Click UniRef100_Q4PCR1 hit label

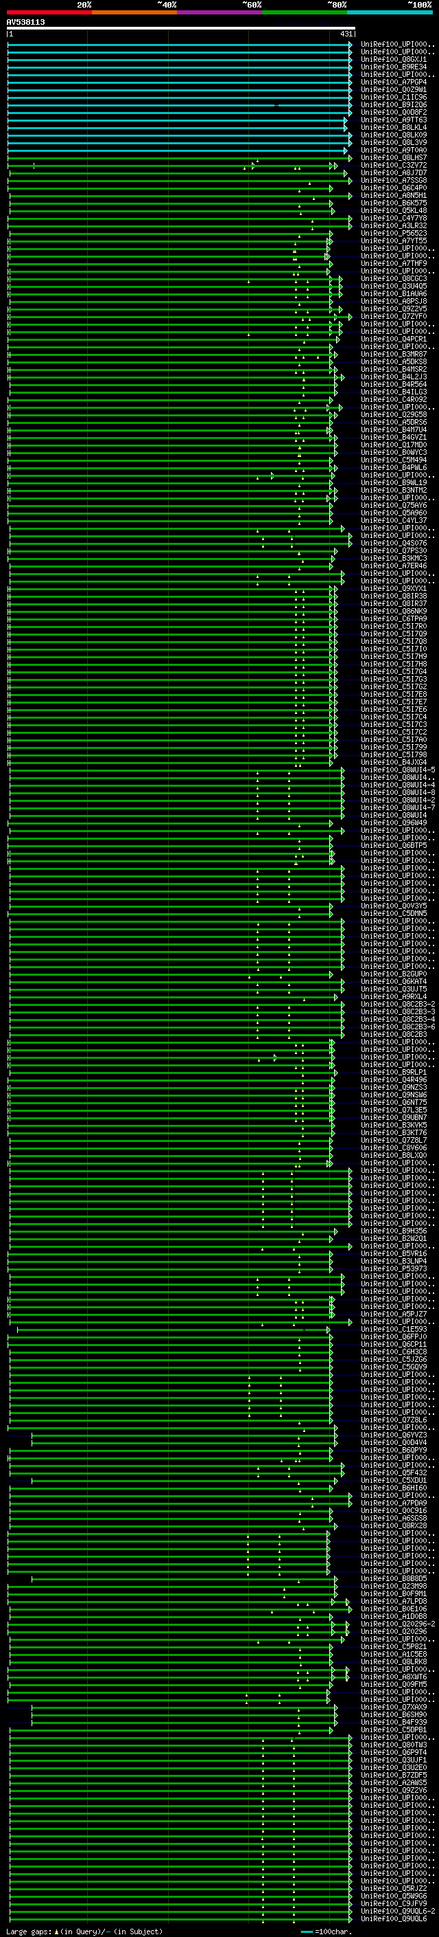coord(394,339)
